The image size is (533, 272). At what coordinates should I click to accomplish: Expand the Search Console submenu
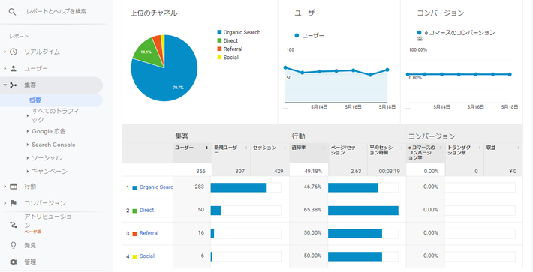click(x=53, y=145)
